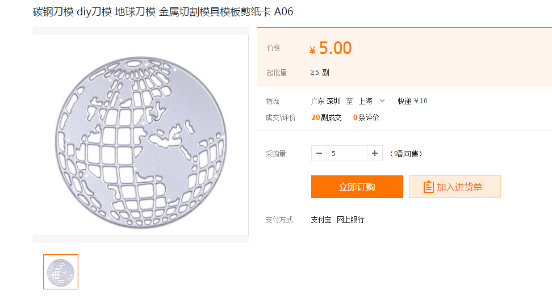Viewport: 552px width, 303px height.
Task: Click the 广东 深圳 shipping origin
Action: [x=326, y=101]
